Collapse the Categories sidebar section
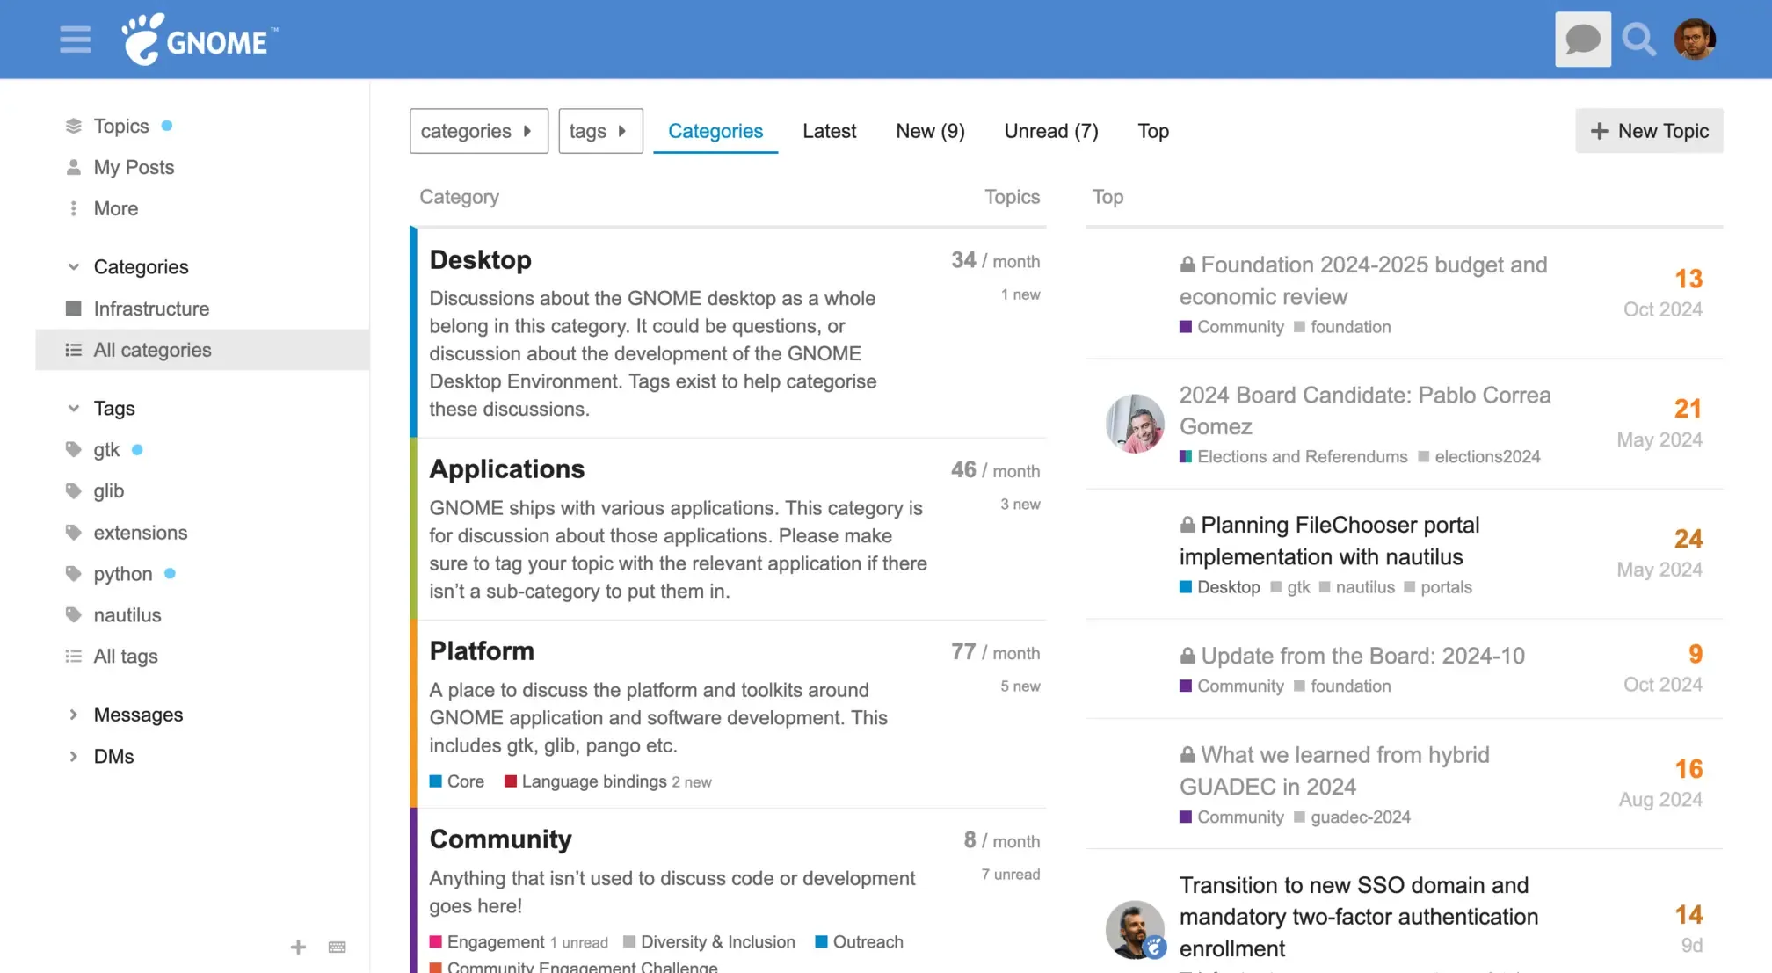This screenshot has width=1772, height=973. 72,266
